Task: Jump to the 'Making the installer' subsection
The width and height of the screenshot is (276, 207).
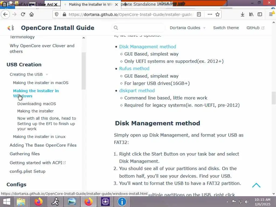Action: click(x=35, y=111)
